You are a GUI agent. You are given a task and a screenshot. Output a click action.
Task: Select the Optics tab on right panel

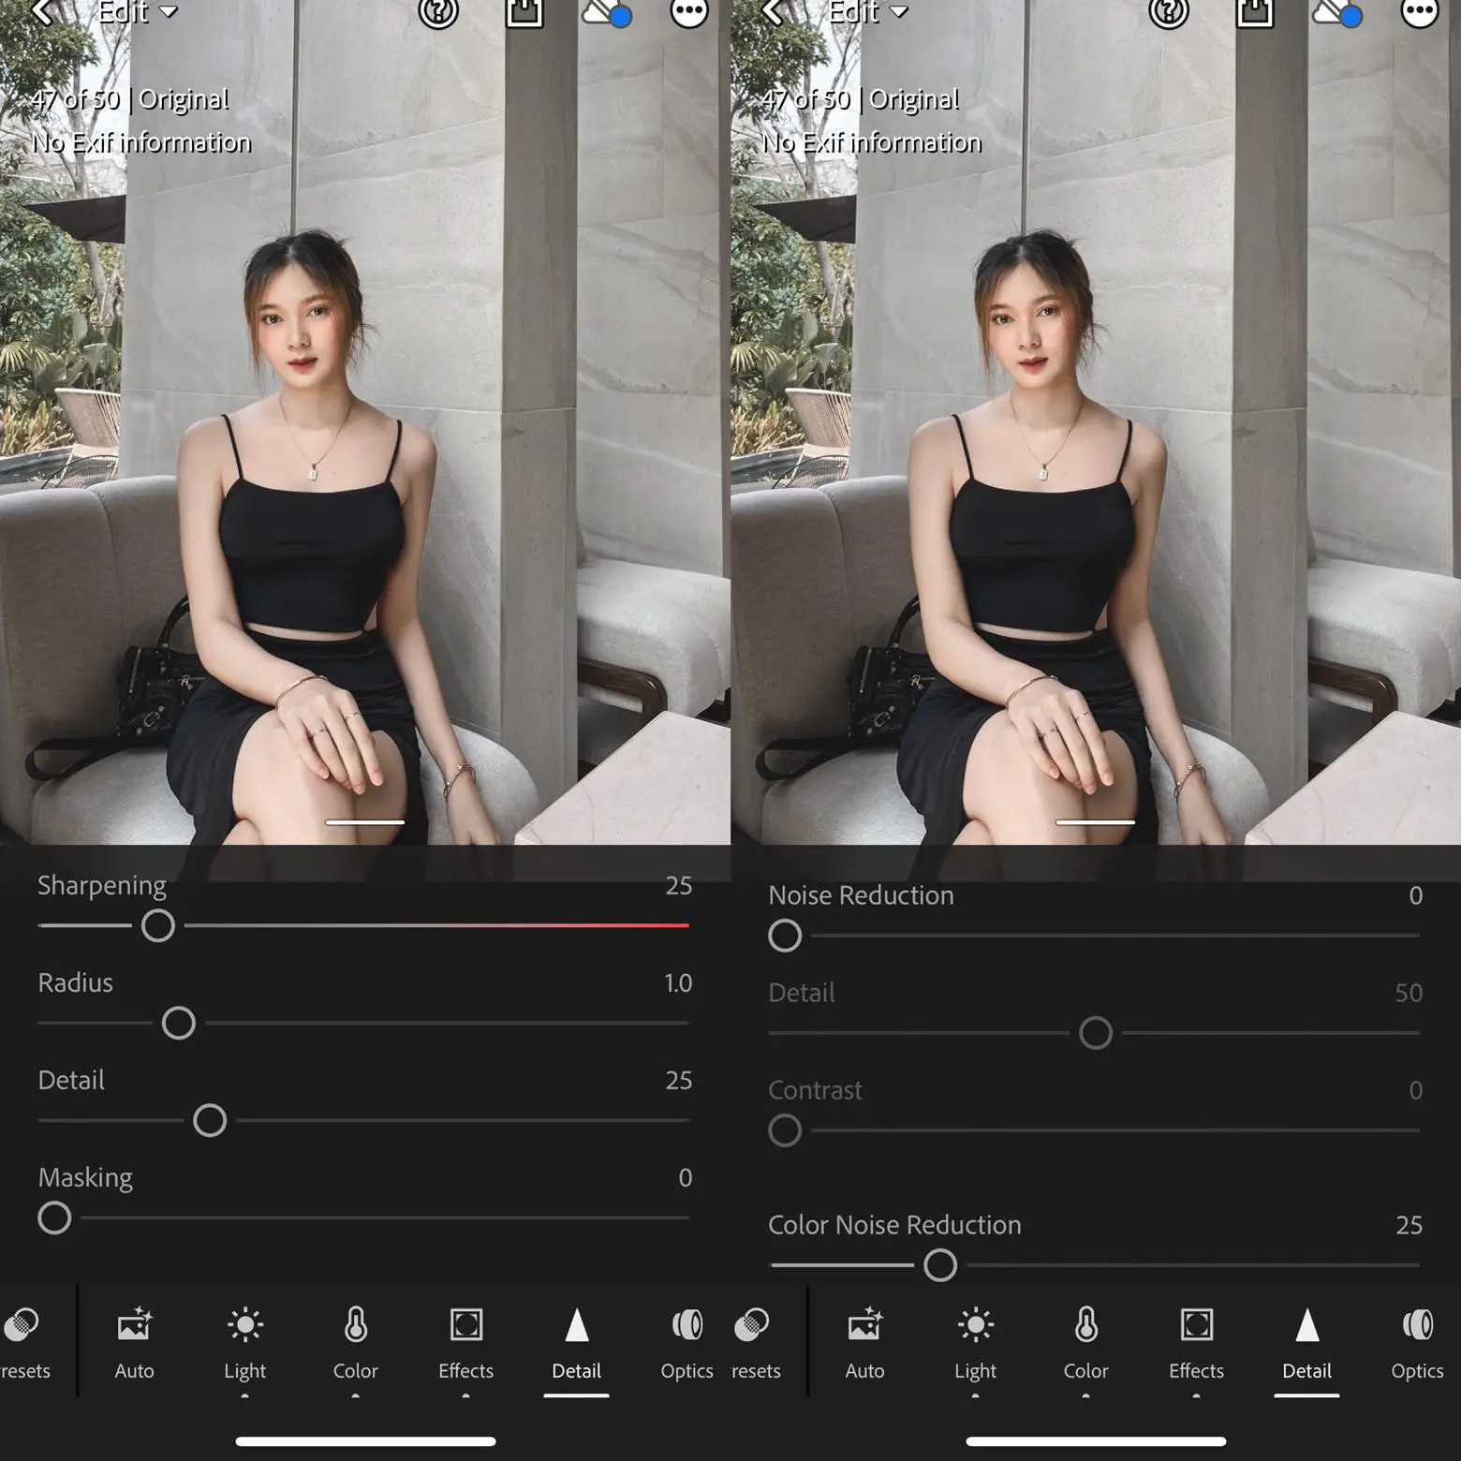point(1416,1343)
